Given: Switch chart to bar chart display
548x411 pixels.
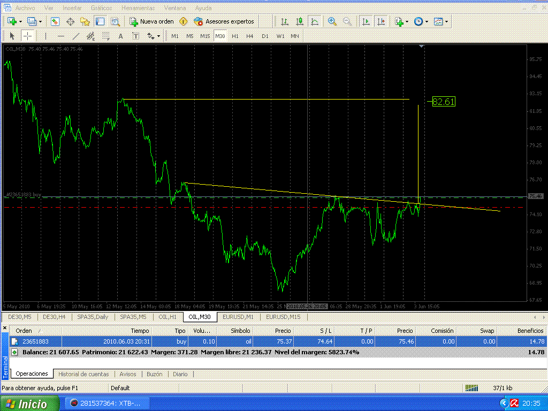Looking at the screenshot, I should 285,21.
